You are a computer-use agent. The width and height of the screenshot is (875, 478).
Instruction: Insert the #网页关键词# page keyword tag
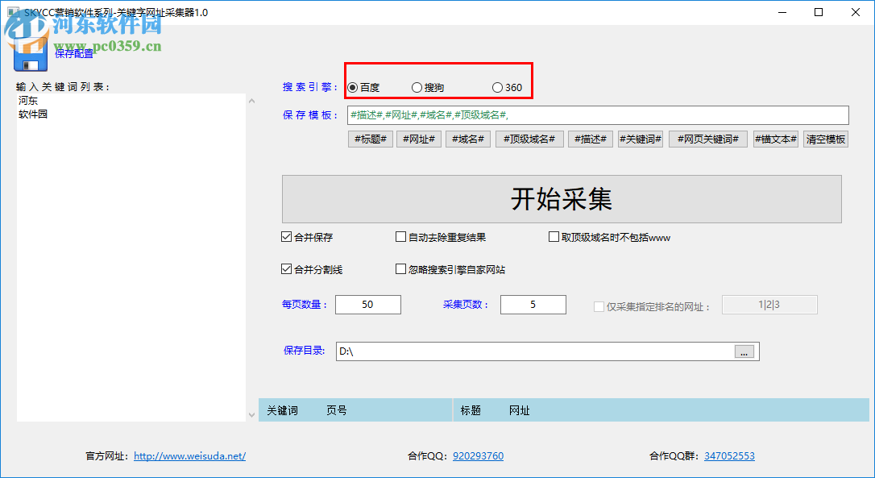tap(707, 139)
